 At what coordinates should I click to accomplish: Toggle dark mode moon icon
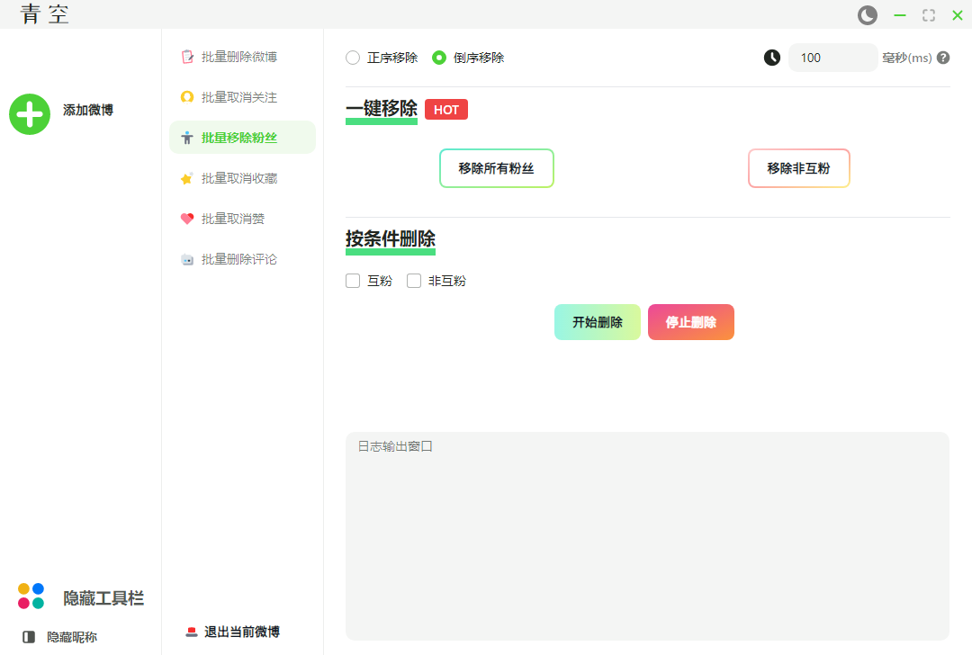coord(867,15)
